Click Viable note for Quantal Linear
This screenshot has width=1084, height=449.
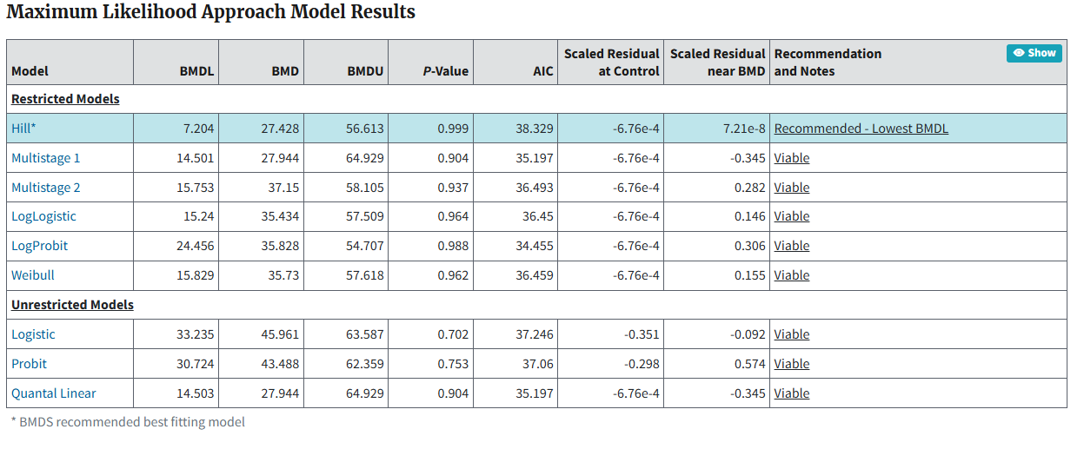[x=791, y=393]
